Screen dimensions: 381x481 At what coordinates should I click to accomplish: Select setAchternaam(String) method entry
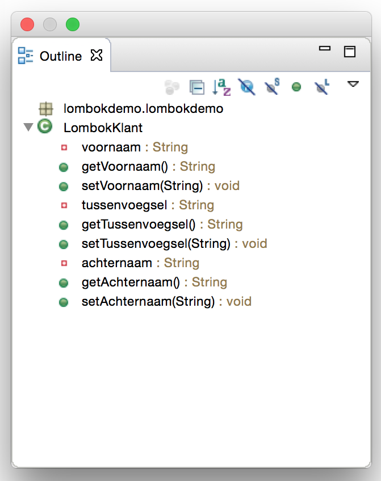(148, 302)
